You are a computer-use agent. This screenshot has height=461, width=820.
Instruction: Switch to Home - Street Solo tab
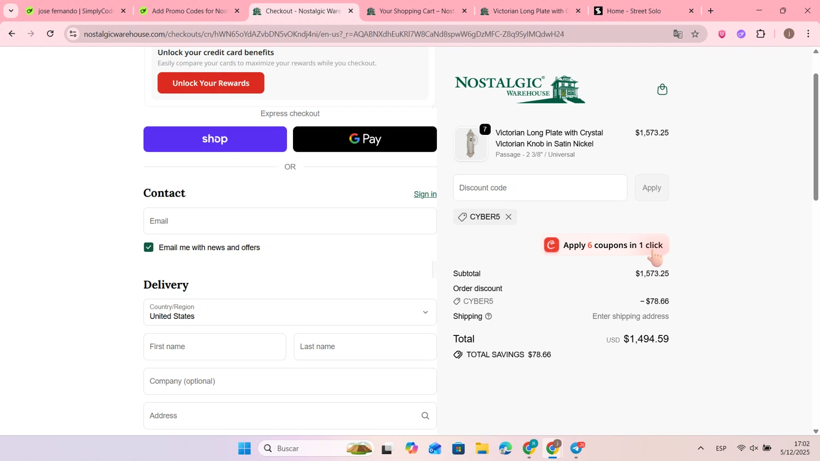(644, 11)
